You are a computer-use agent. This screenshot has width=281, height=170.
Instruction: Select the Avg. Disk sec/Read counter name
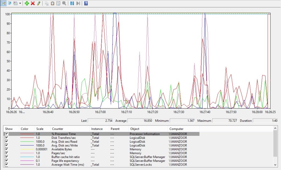click(x=64, y=142)
